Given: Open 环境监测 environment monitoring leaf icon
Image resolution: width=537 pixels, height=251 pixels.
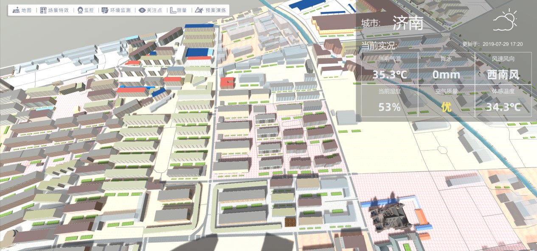Looking at the screenshot, I should point(106,10).
